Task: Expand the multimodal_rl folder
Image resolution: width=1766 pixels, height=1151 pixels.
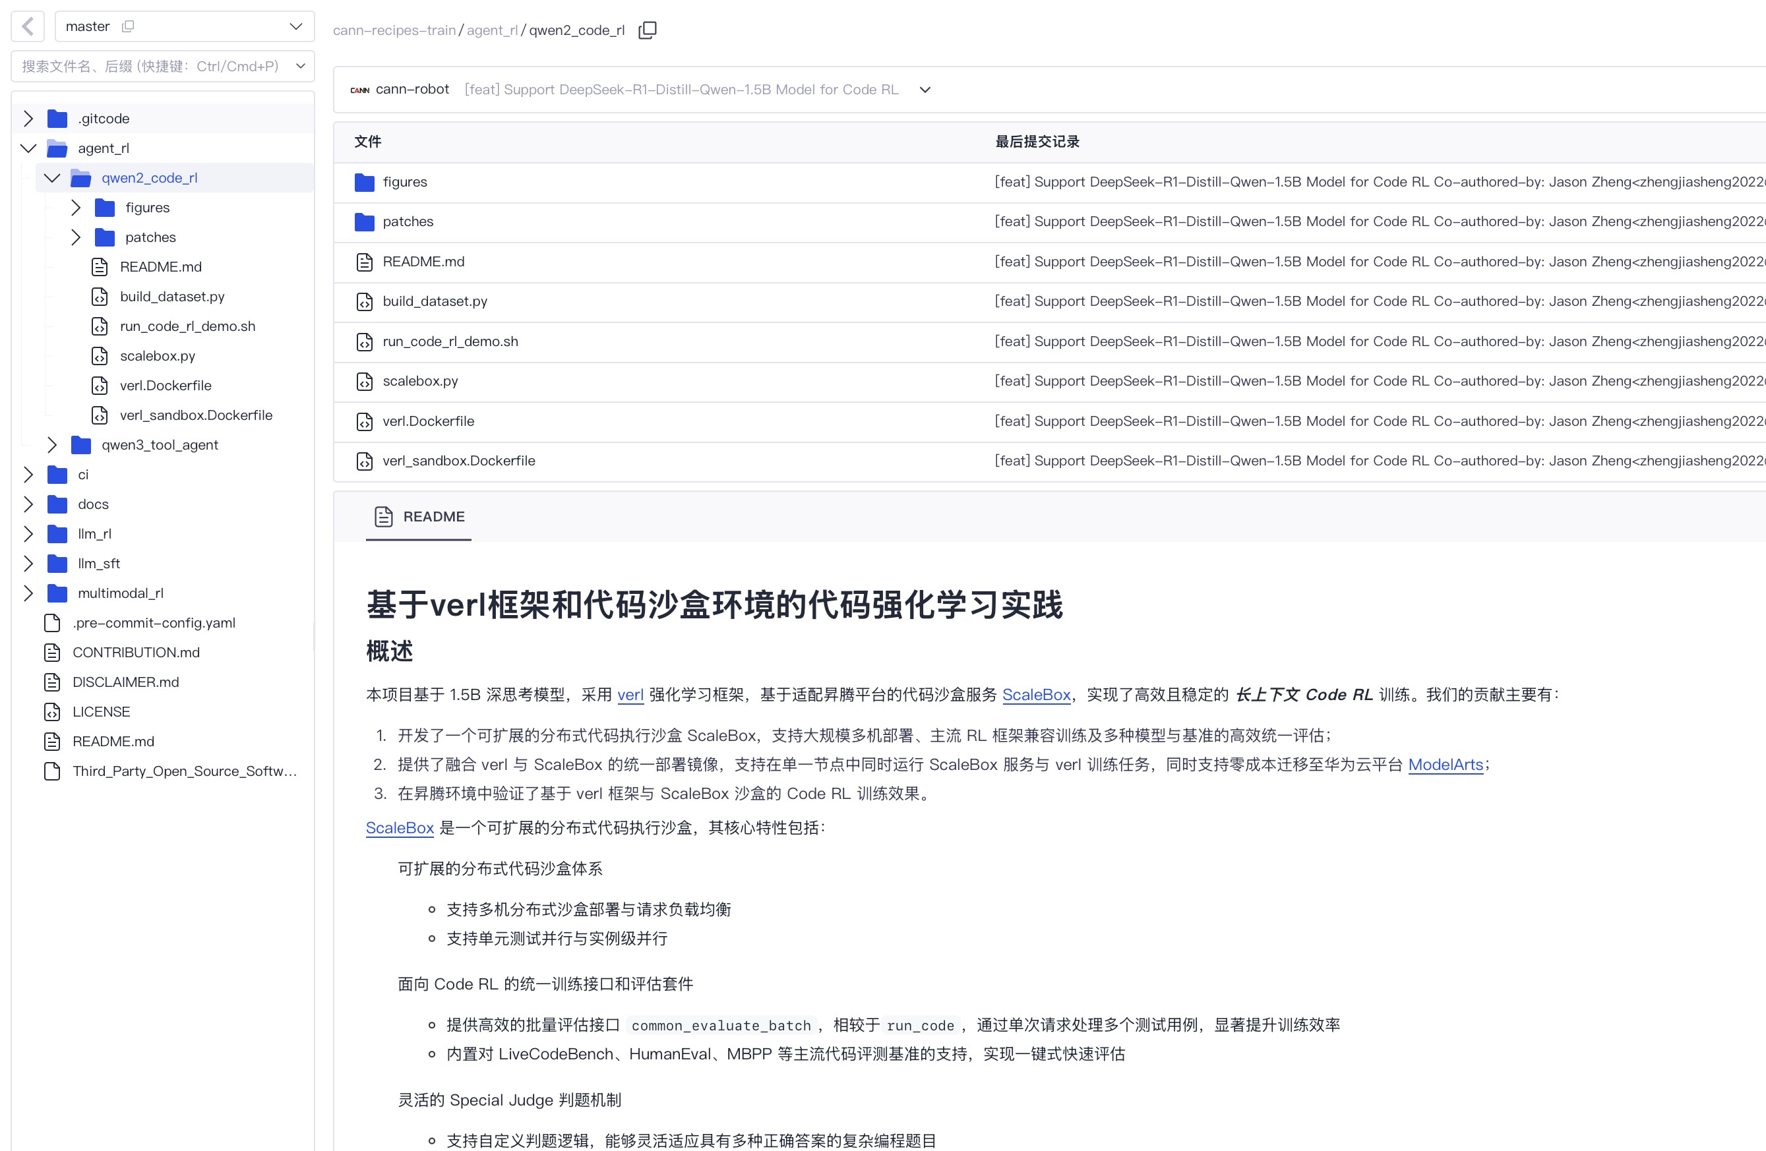Action: (28, 593)
